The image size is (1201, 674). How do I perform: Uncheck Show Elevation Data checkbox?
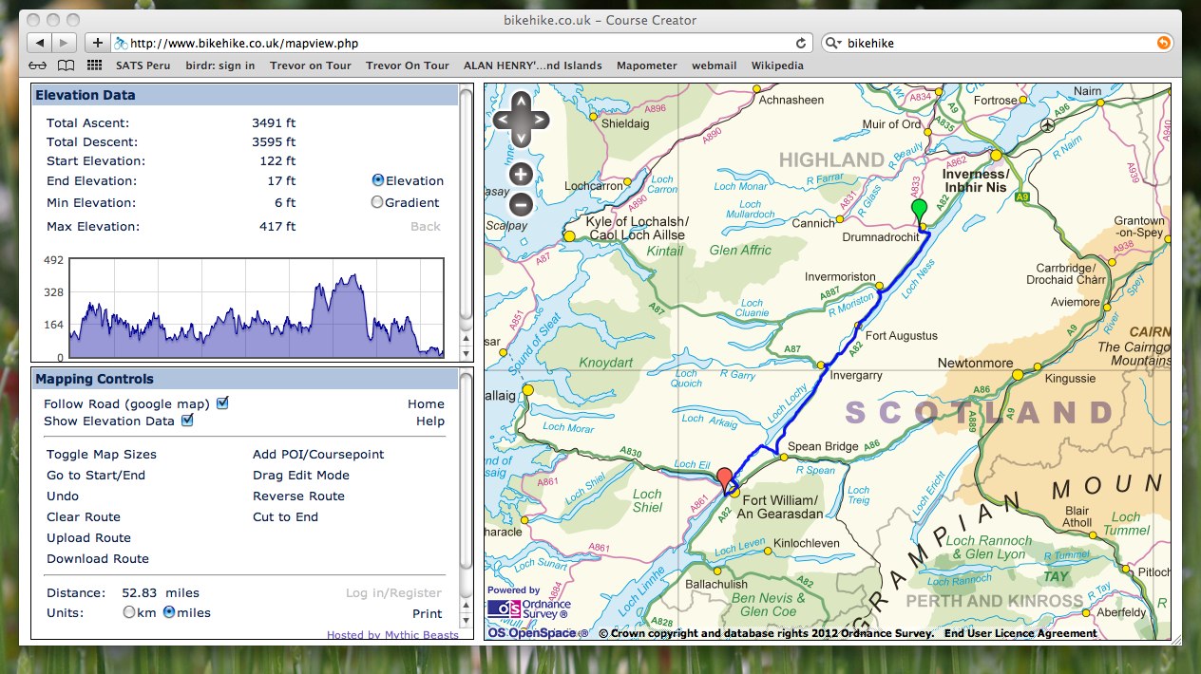(187, 421)
